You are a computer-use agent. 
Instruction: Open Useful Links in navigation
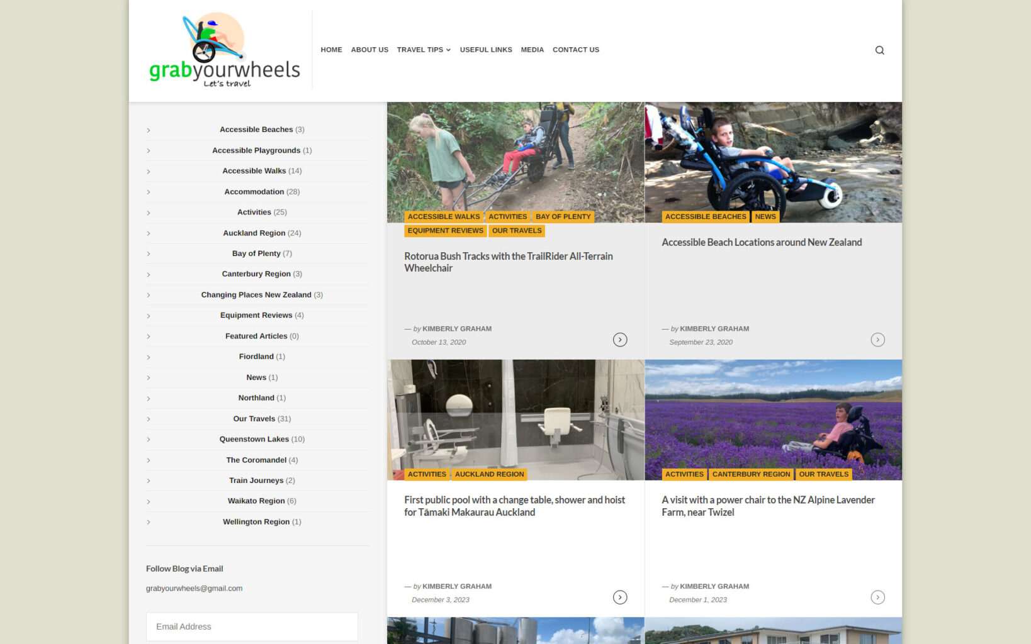[x=485, y=50]
